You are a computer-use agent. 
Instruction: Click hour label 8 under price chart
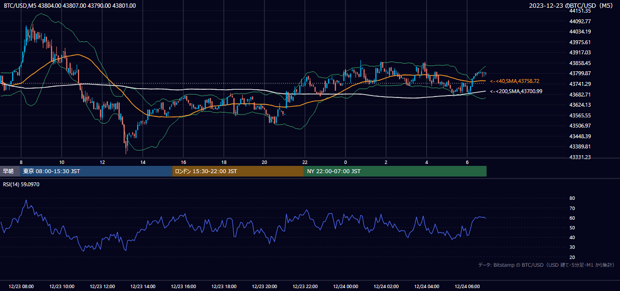21,162
